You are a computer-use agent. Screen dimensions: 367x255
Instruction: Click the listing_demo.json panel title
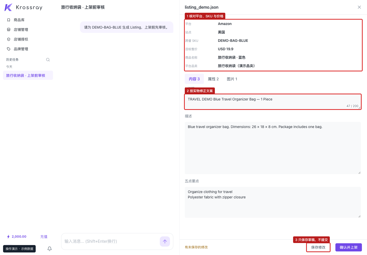(x=202, y=7)
